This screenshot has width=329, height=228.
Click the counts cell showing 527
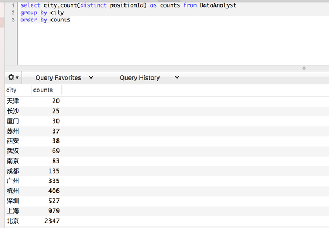(x=53, y=201)
